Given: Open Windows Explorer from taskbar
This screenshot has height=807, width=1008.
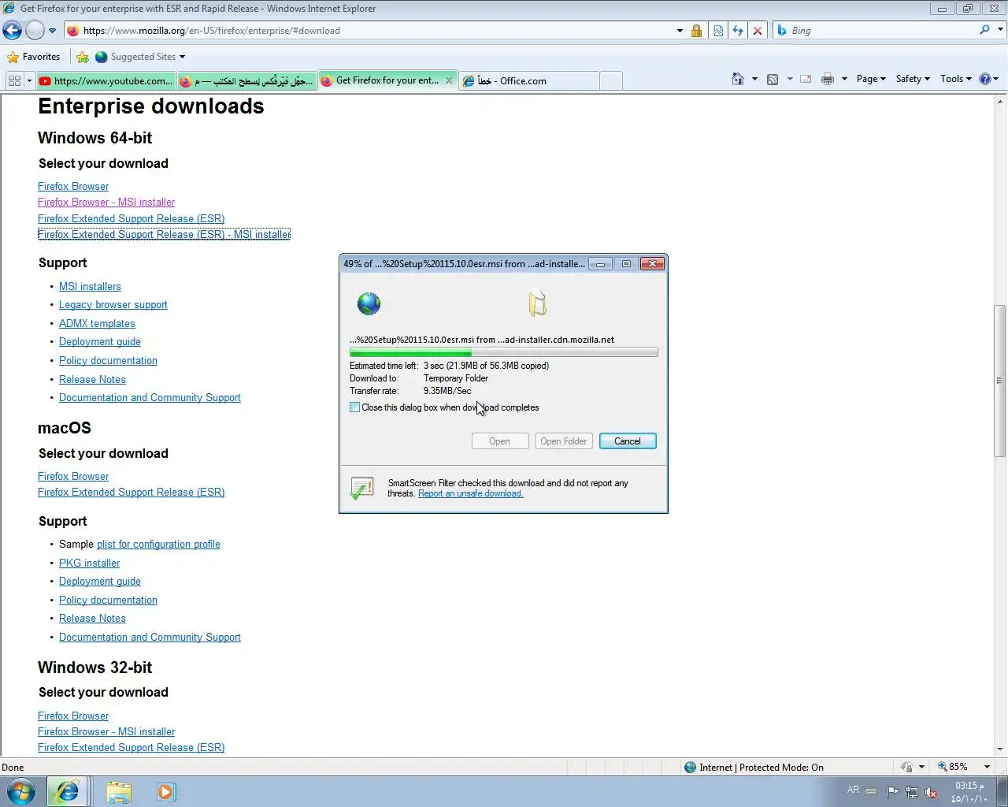Looking at the screenshot, I should point(119,791).
